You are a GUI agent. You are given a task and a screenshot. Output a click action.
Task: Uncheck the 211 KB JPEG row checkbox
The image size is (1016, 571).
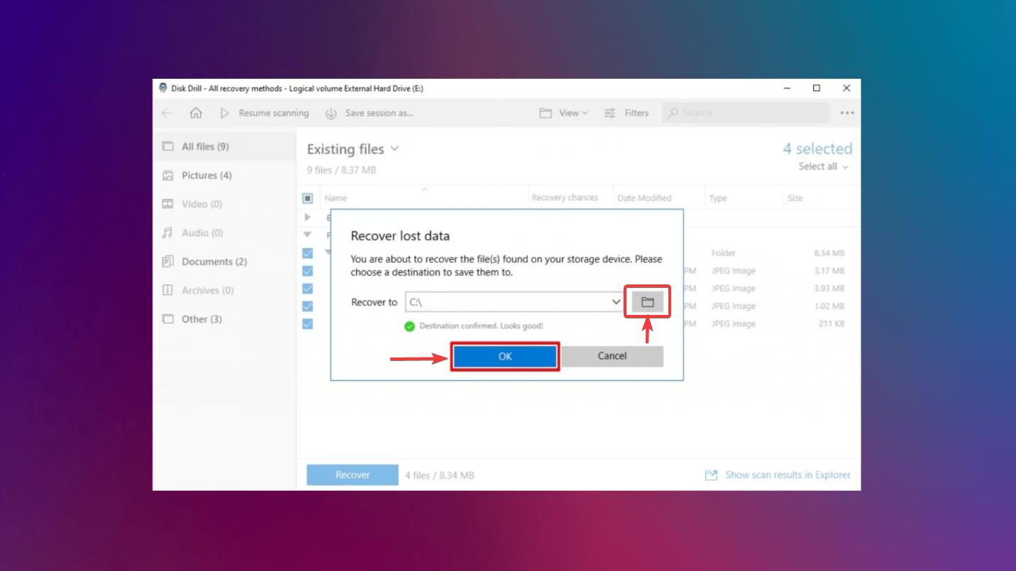(x=308, y=324)
